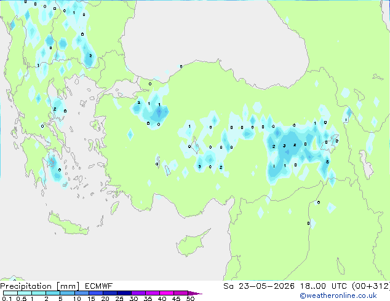Click the precipitation value '5' on the map

click(327, 162)
